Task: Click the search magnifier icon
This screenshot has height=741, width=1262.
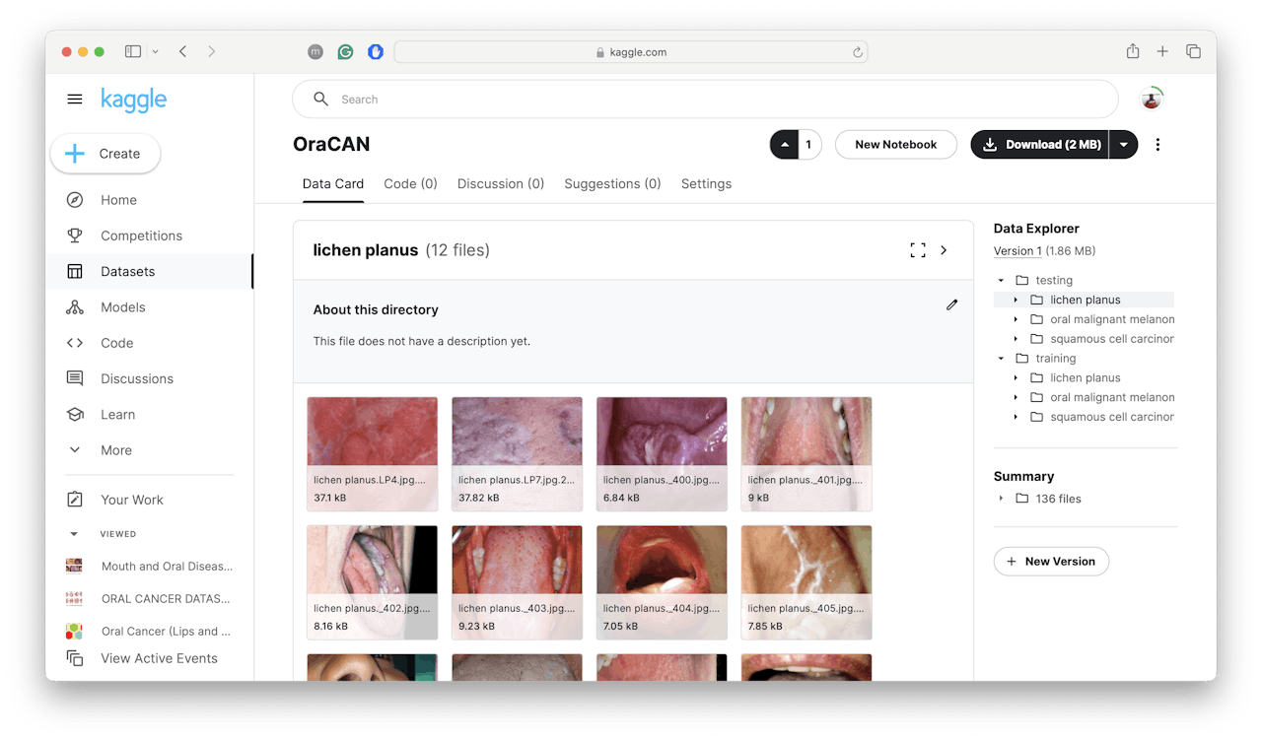Action: 320,100
